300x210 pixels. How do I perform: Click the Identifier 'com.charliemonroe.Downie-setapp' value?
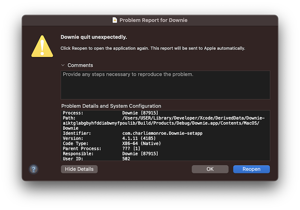(162, 133)
